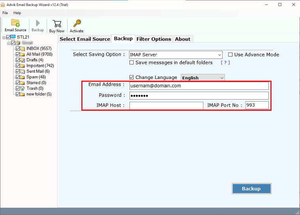Select the Starred (0) label
300x215 pixels.
[36, 83]
